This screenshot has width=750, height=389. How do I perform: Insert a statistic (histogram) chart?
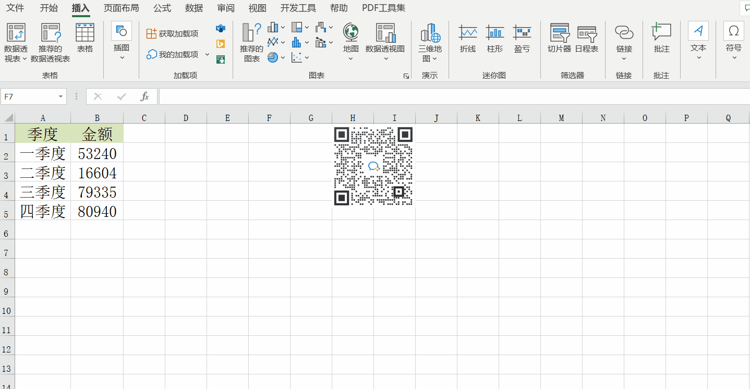click(x=297, y=42)
